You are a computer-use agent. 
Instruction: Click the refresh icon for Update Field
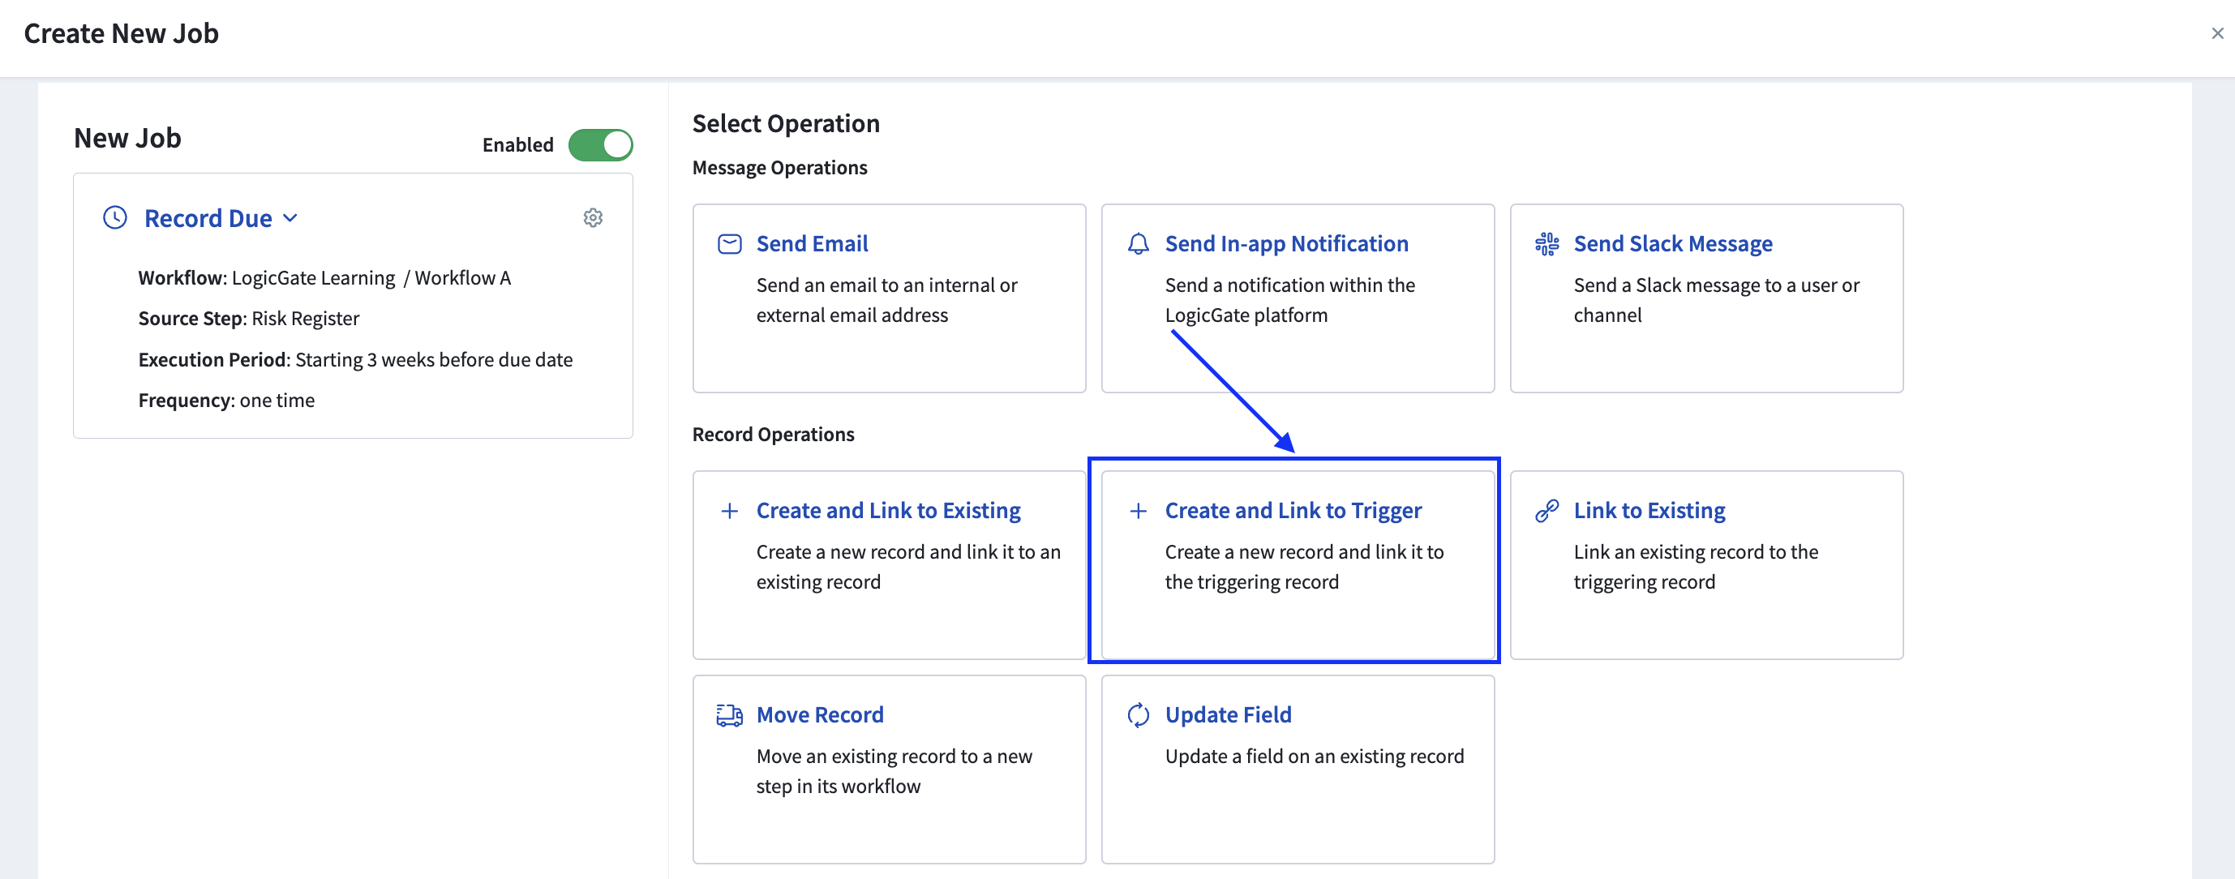click(1139, 715)
